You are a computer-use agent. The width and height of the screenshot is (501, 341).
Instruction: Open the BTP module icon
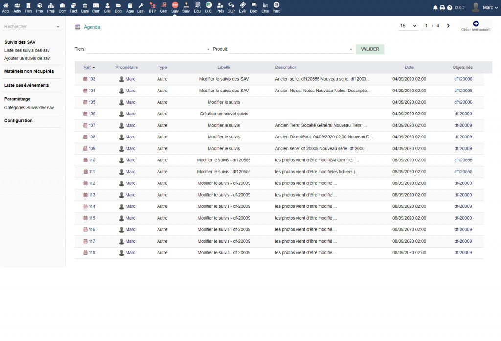(152, 7)
